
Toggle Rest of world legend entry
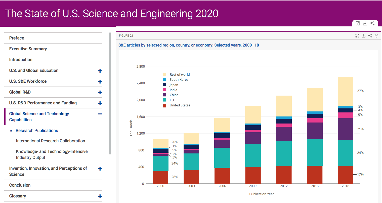pyautogui.click(x=179, y=74)
